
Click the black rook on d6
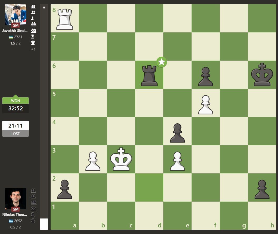coord(149,76)
